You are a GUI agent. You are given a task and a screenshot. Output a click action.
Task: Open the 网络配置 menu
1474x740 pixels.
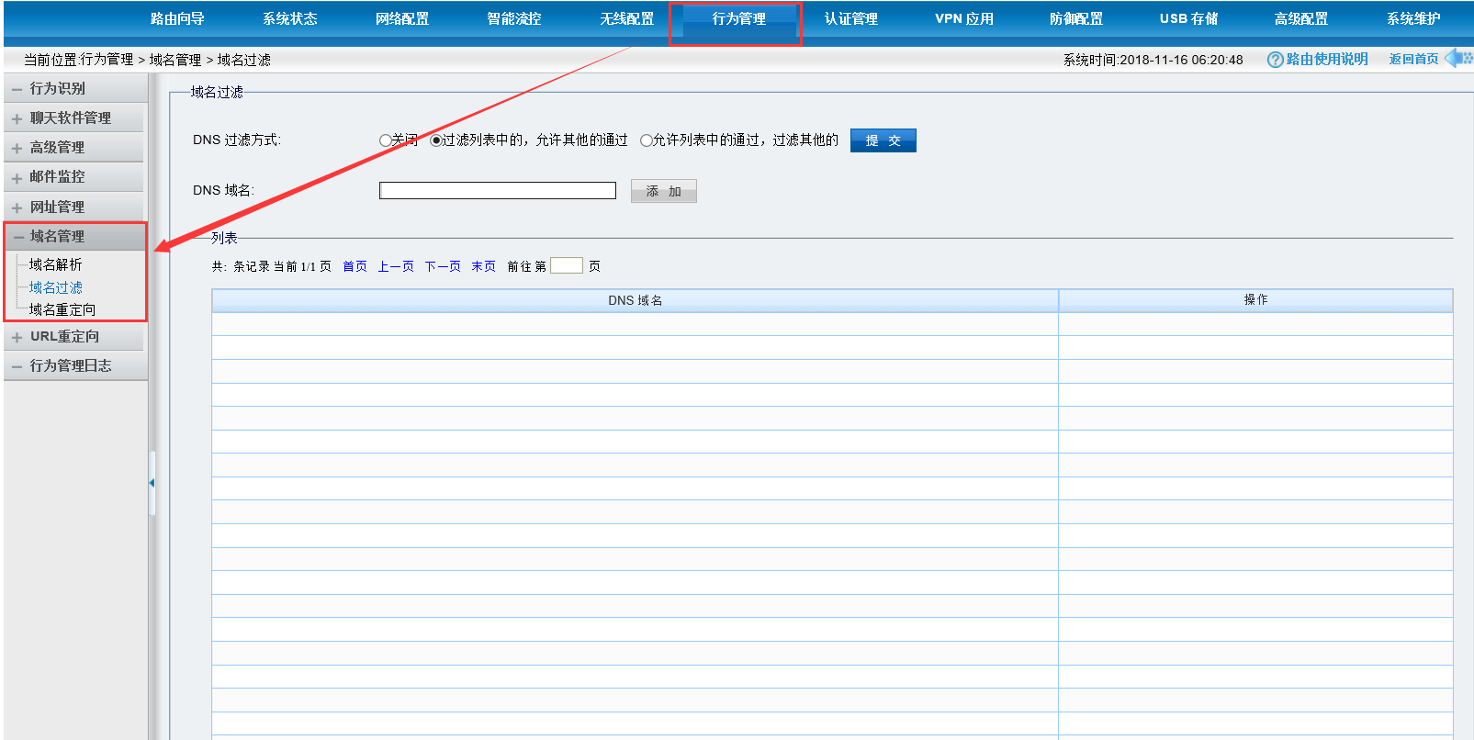pos(402,18)
